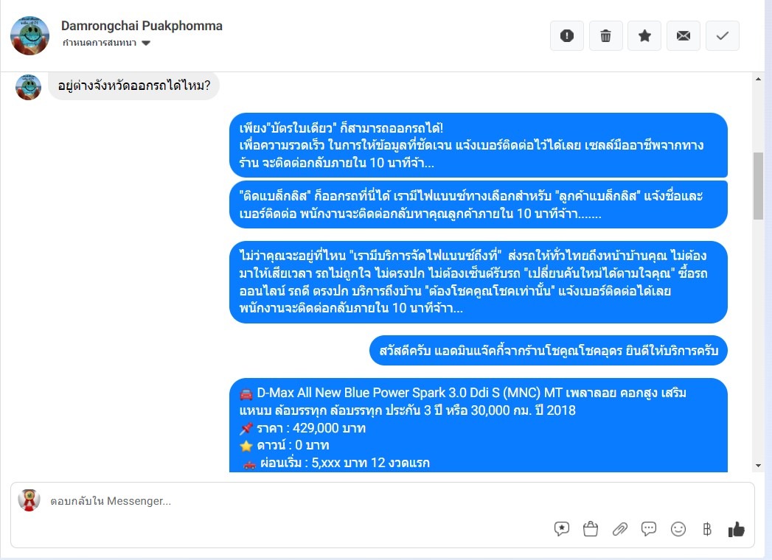
Task: Mark conversation as spam with exclamation icon
Action: click(x=567, y=36)
